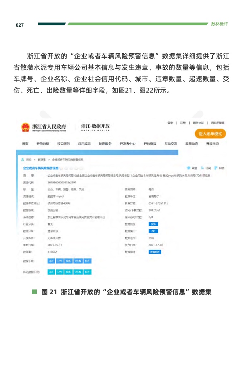Go to 接口服务 in navigation bar
The width and height of the screenshot is (243, 385).
63,144
